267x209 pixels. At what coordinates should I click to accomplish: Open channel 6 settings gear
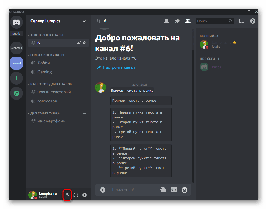point(84,43)
